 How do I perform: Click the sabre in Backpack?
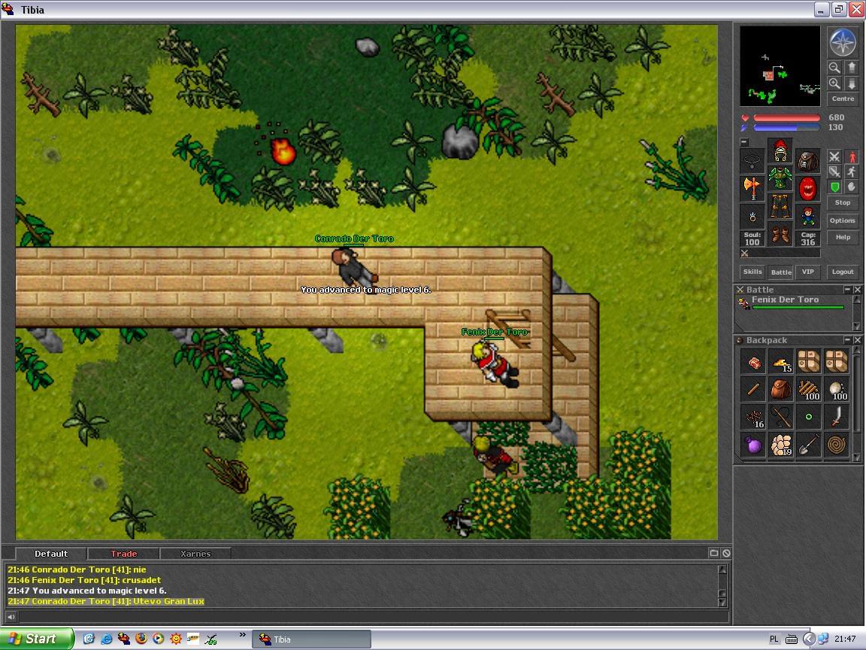pos(836,417)
